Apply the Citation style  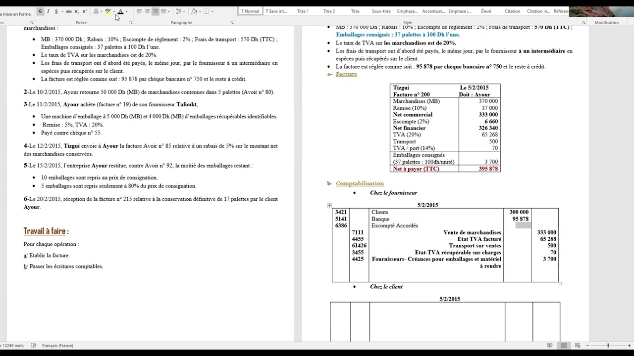point(512,11)
